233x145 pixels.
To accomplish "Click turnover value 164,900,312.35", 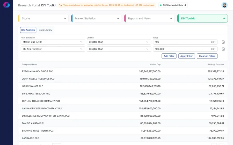I will 216,138.
